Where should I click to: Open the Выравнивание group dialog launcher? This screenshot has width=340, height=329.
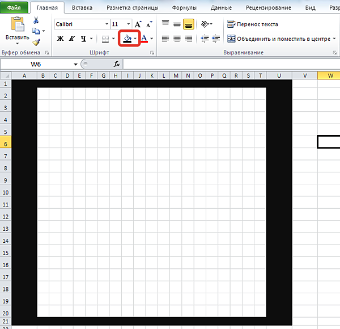(335, 53)
